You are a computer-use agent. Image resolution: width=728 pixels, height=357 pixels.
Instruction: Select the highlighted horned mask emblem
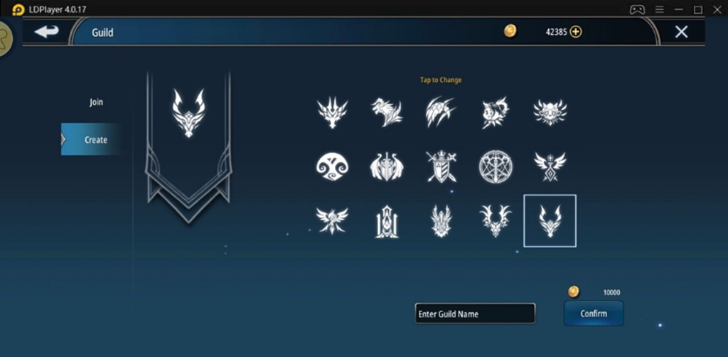(x=550, y=221)
